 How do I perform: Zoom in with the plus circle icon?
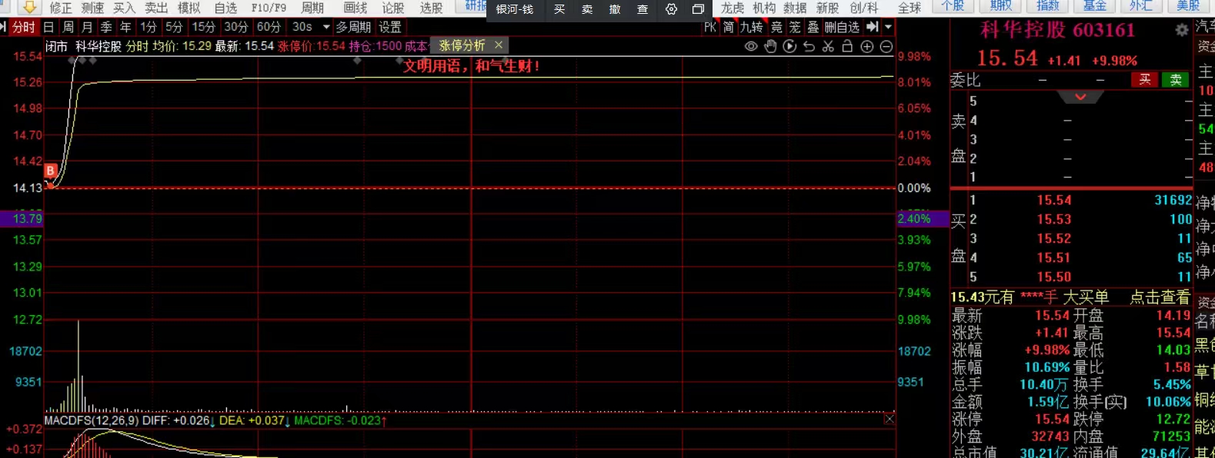click(867, 46)
